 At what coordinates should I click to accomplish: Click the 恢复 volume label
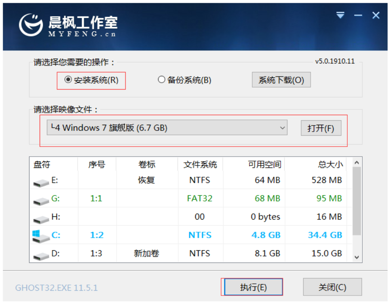point(146,180)
